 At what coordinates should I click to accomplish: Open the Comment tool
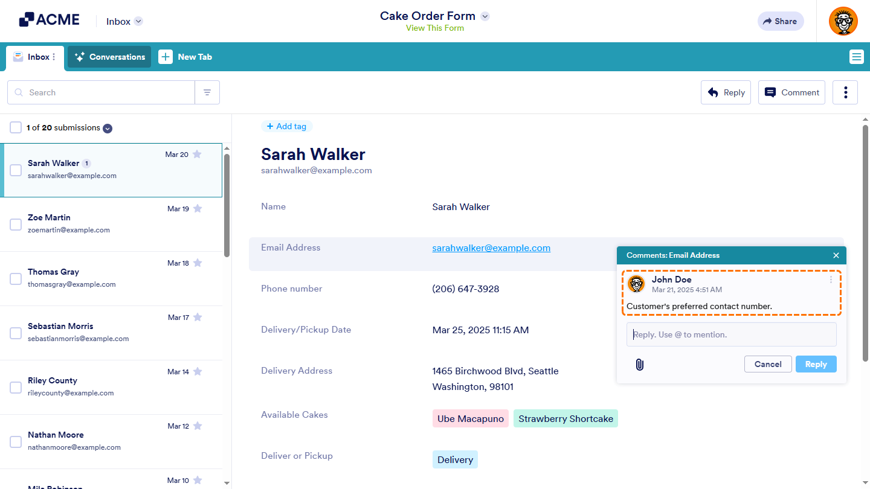791,92
